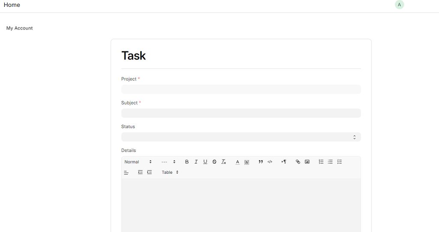
Task: Open the font size '---' dropdown
Action: coord(168,162)
